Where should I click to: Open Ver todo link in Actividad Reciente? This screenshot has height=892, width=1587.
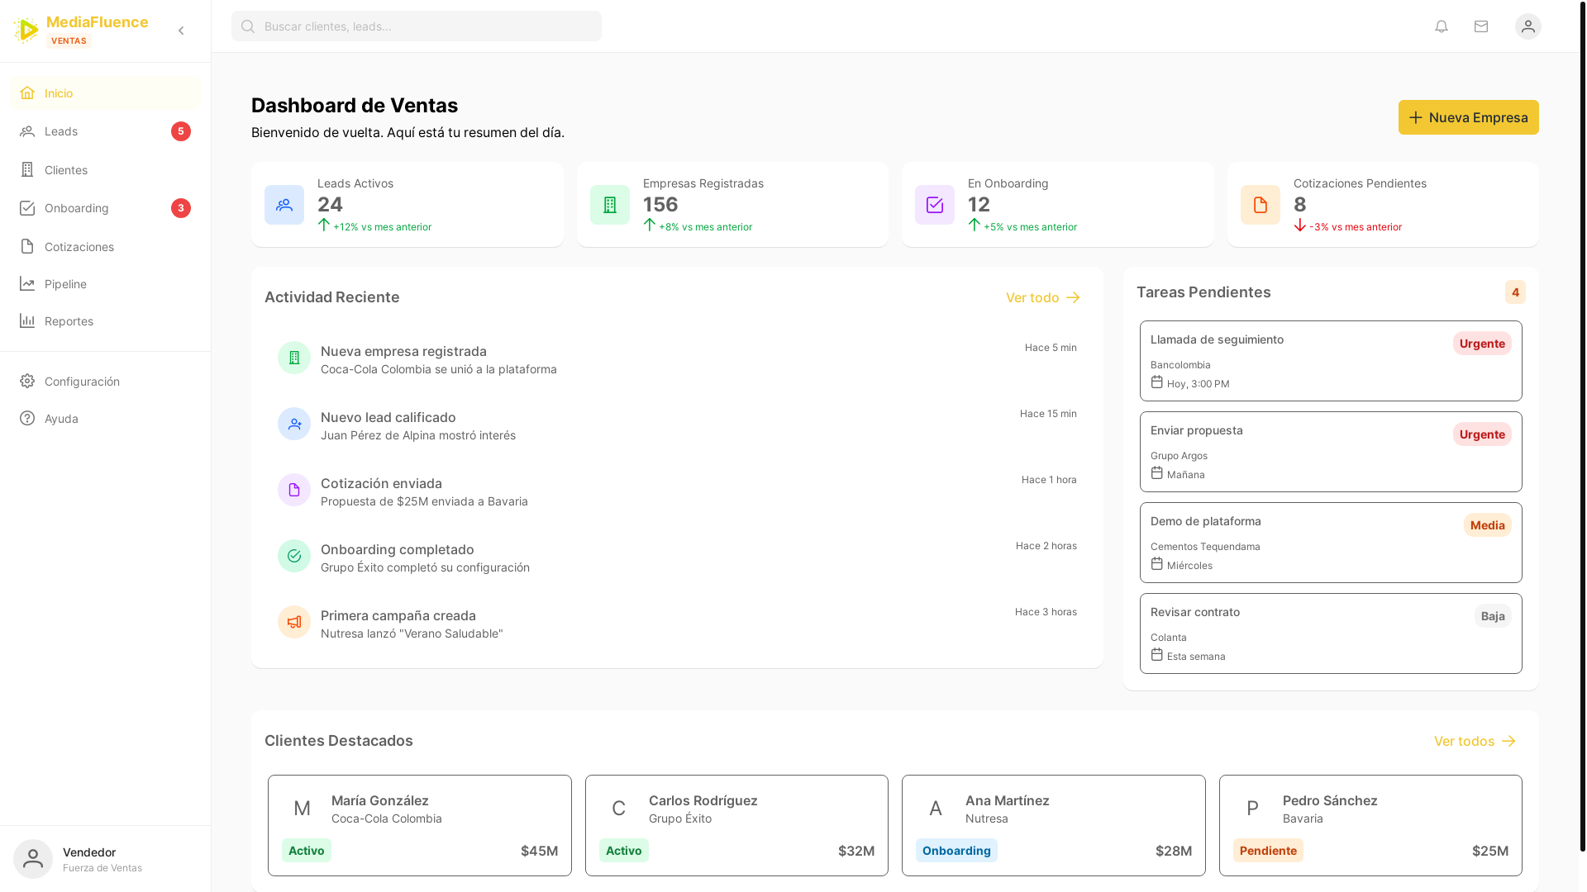pyautogui.click(x=1043, y=297)
